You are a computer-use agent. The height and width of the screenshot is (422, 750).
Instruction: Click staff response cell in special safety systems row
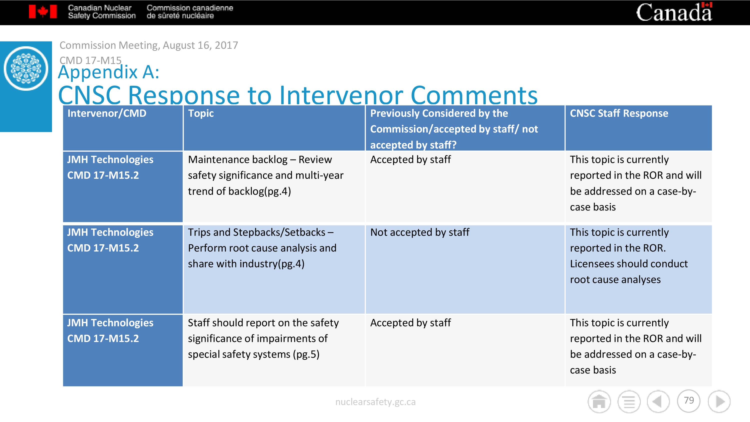point(638,350)
